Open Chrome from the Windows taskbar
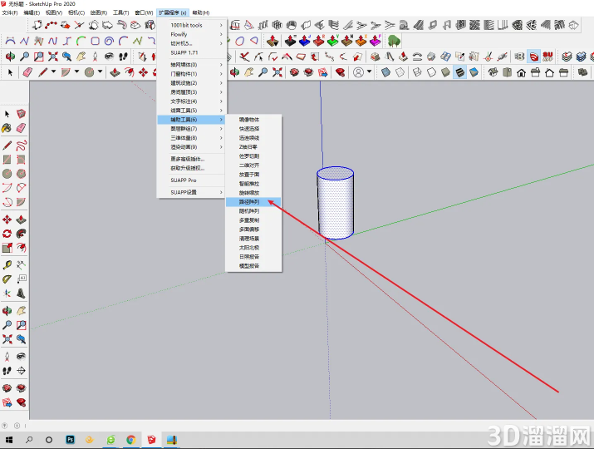The width and height of the screenshot is (594, 449). click(131, 440)
